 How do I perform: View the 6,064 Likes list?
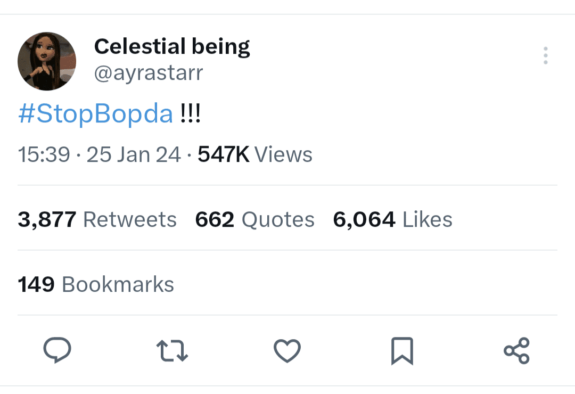[393, 219]
